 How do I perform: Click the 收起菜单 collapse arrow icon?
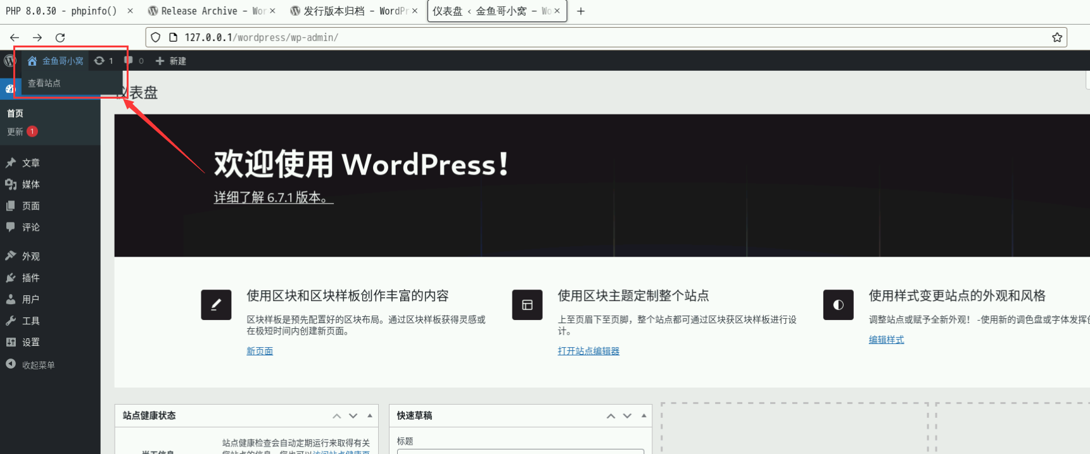click(11, 364)
